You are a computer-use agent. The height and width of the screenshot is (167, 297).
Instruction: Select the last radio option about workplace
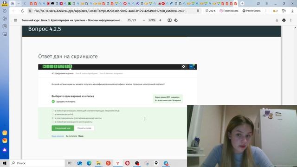click(x=53, y=122)
